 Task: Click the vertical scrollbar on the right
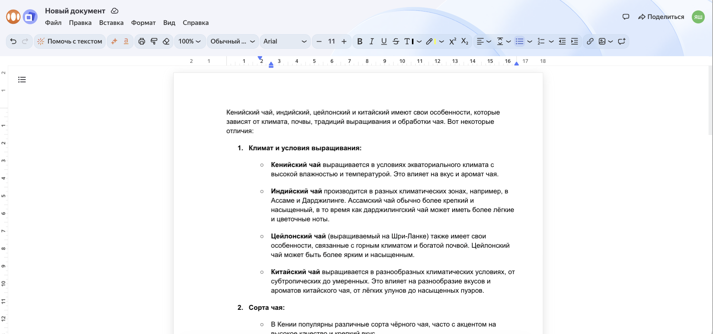coord(710,100)
